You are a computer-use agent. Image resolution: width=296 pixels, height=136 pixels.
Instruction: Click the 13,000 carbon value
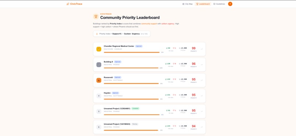(x=184, y=48)
